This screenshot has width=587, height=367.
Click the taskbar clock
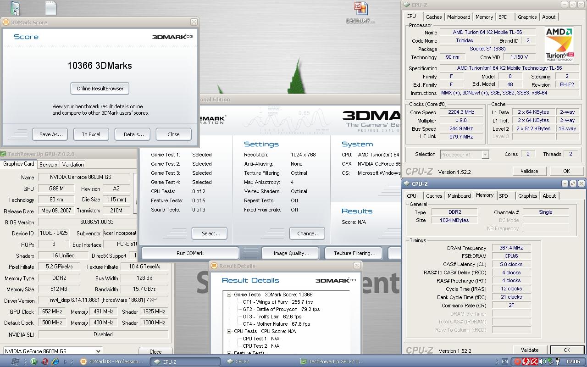click(x=573, y=361)
